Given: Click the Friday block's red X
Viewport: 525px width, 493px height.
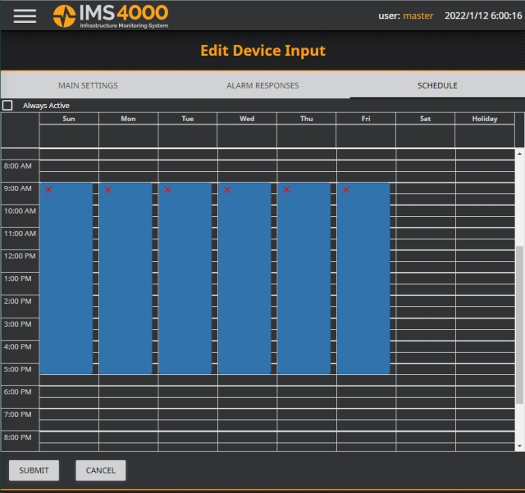Looking at the screenshot, I should point(346,190).
